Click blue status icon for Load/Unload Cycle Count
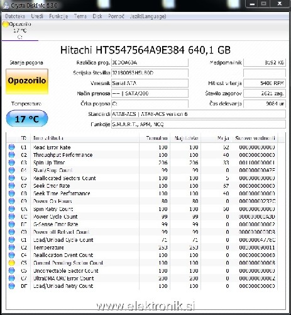Image resolution: width=291 pixels, height=315 pixels. (11, 239)
